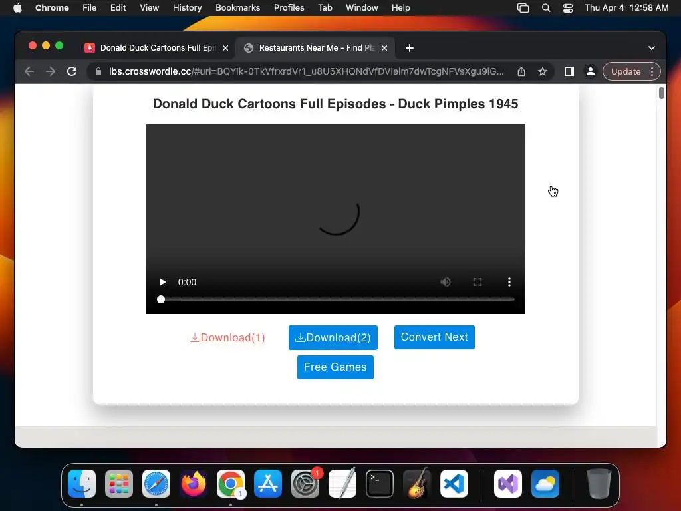This screenshot has height=511, width=681.
Task: Open the Bookmarks menu
Action: (x=238, y=7)
